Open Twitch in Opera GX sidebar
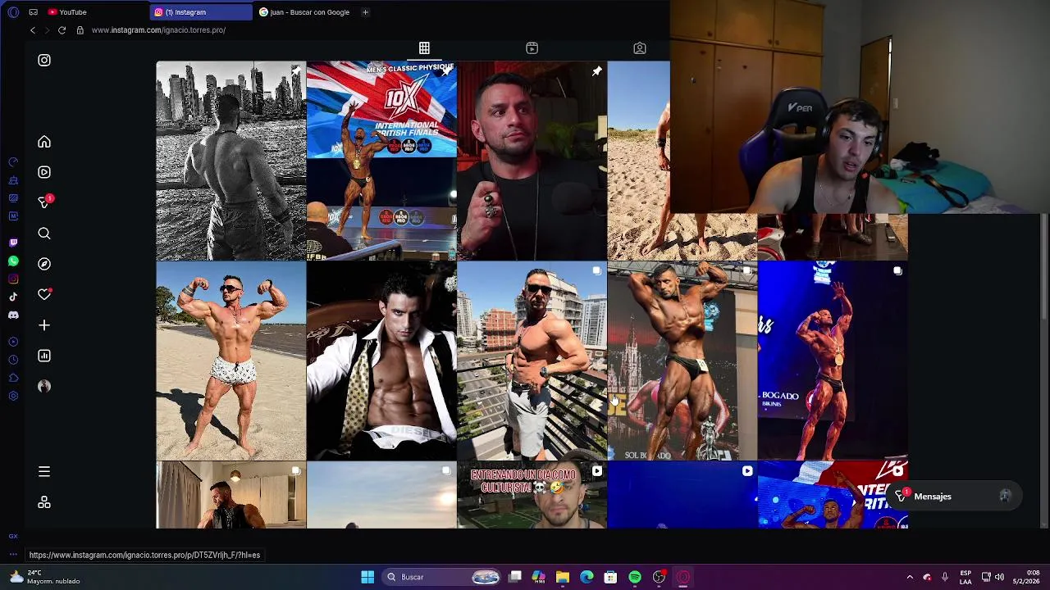This screenshot has width=1050, height=590. (13, 243)
